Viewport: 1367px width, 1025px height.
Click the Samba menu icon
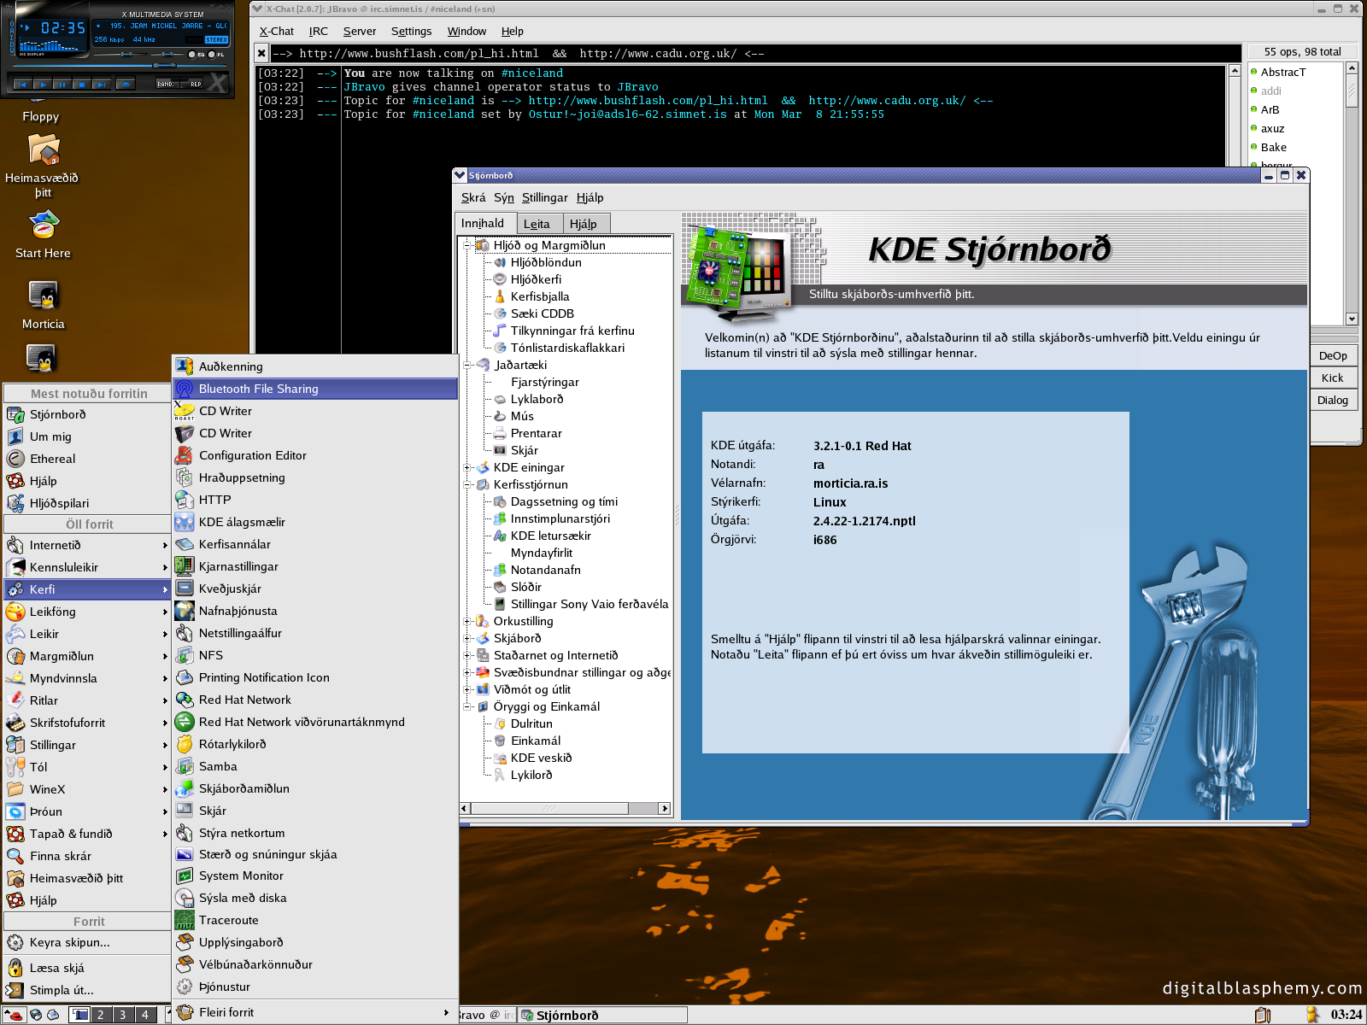click(185, 766)
